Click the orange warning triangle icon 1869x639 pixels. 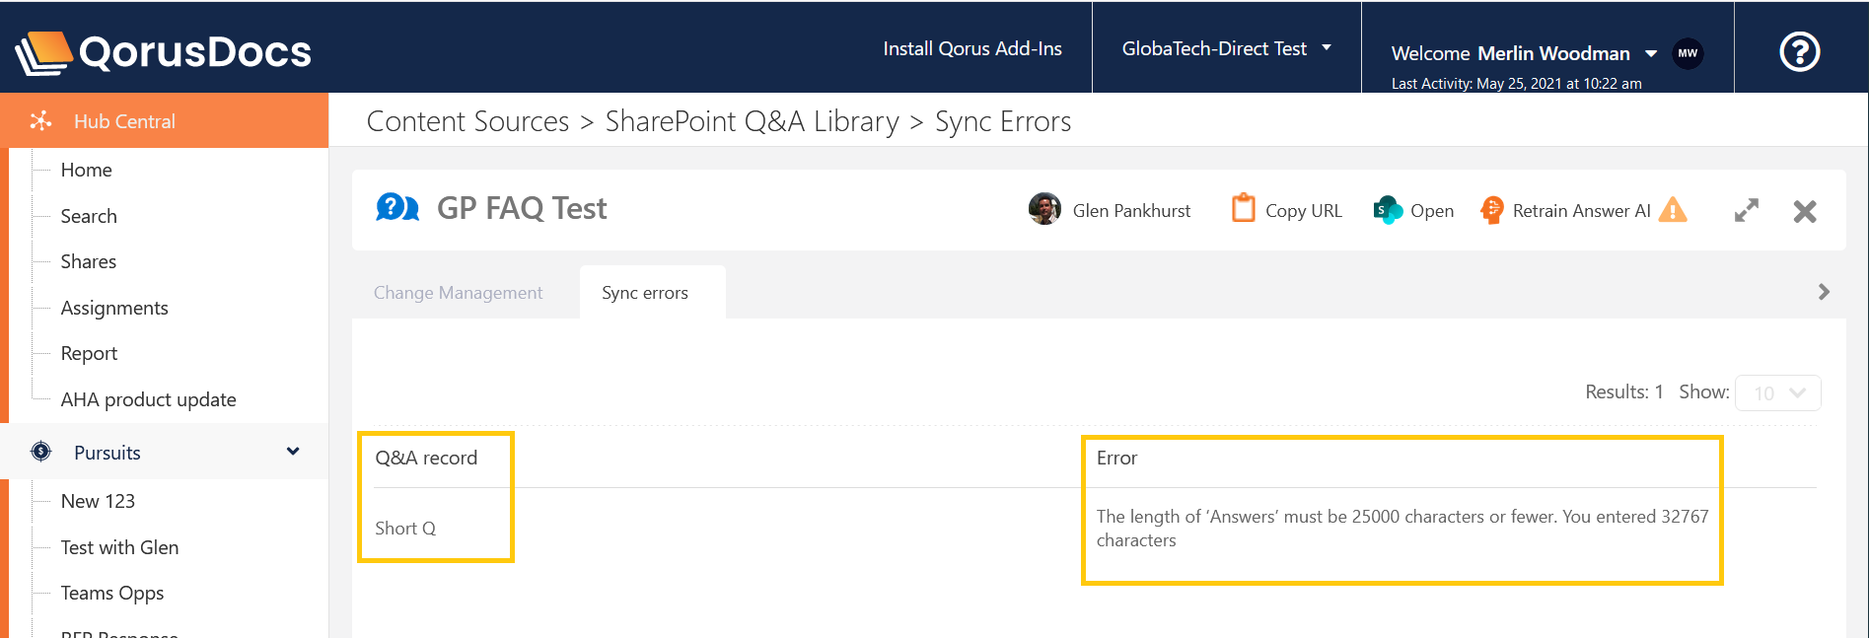1673,210
